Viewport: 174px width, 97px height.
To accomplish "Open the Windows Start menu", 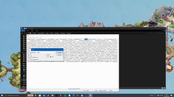I will [2, 95].
